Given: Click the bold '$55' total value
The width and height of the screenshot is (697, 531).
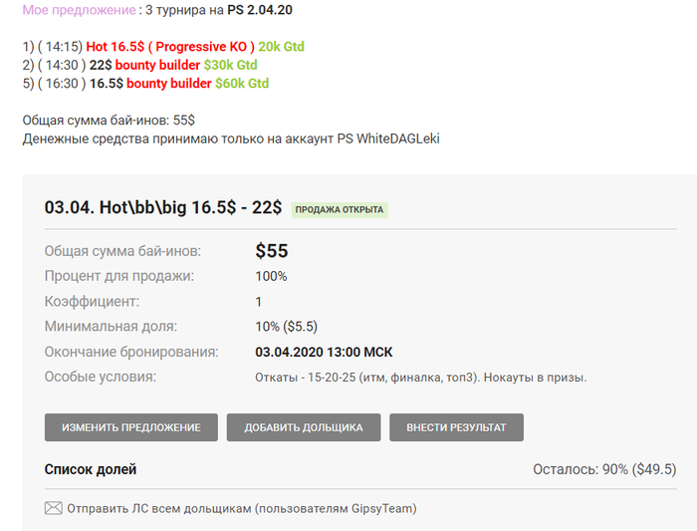Looking at the screenshot, I should click(272, 251).
